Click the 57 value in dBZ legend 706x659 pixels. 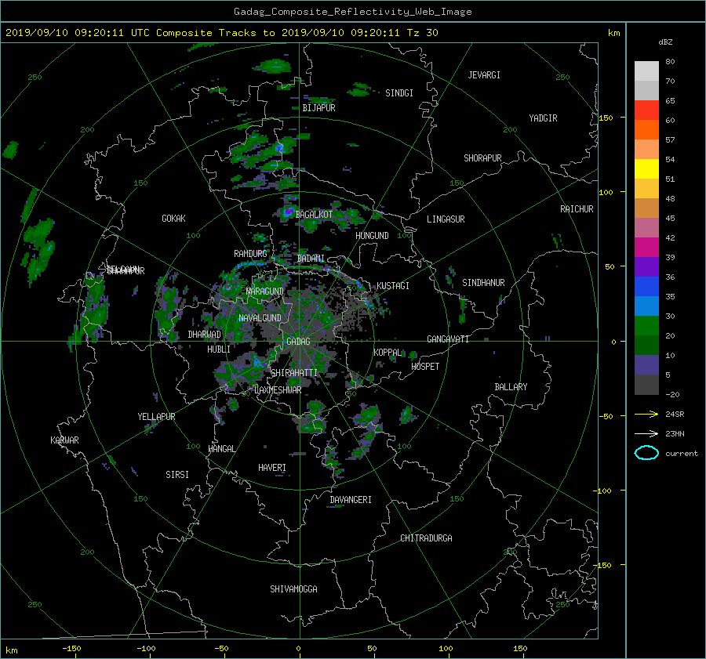pyautogui.click(x=670, y=140)
